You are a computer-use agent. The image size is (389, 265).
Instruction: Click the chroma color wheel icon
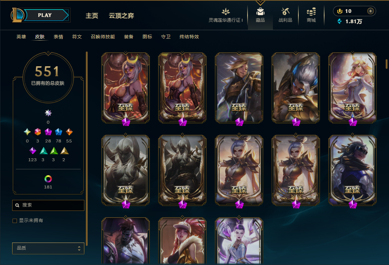tap(48, 179)
